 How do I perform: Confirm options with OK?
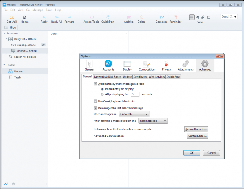192,153
